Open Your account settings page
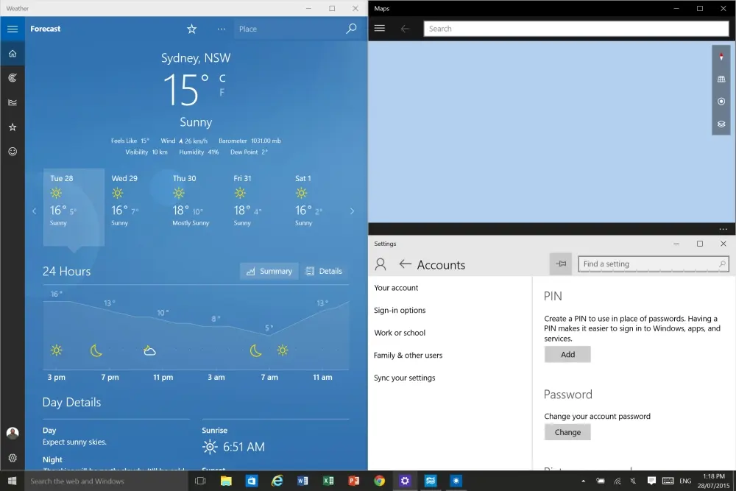 pyautogui.click(x=396, y=288)
